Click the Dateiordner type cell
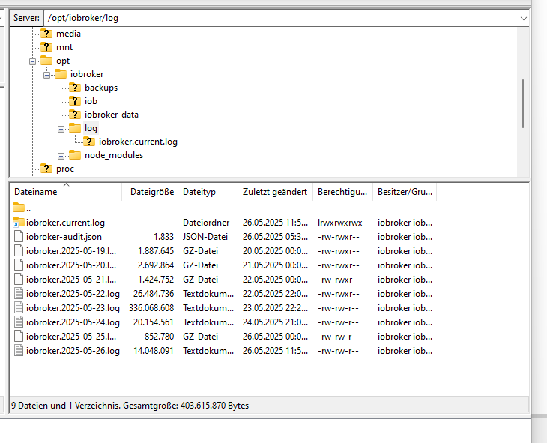547x443 pixels. coord(206,223)
